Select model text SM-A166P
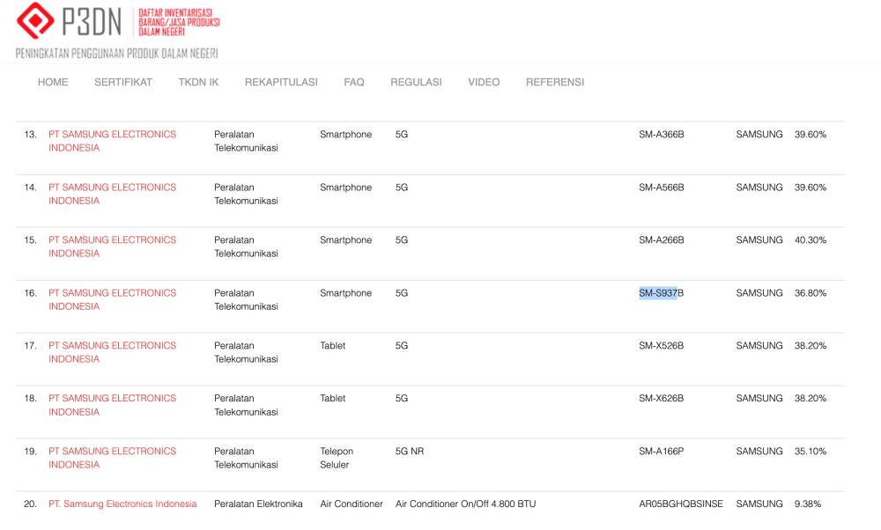This screenshot has height=530, width=881. 662,451
